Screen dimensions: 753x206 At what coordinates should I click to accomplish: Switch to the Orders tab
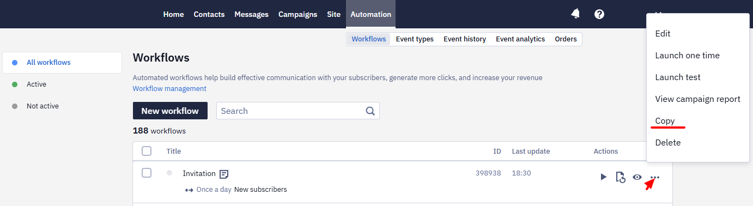[566, 39]
